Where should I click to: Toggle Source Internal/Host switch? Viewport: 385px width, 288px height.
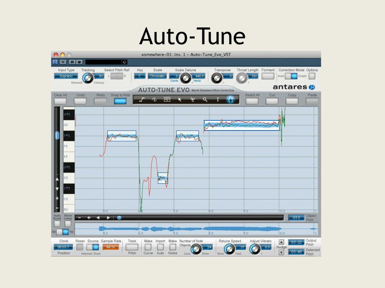(93, 247)
